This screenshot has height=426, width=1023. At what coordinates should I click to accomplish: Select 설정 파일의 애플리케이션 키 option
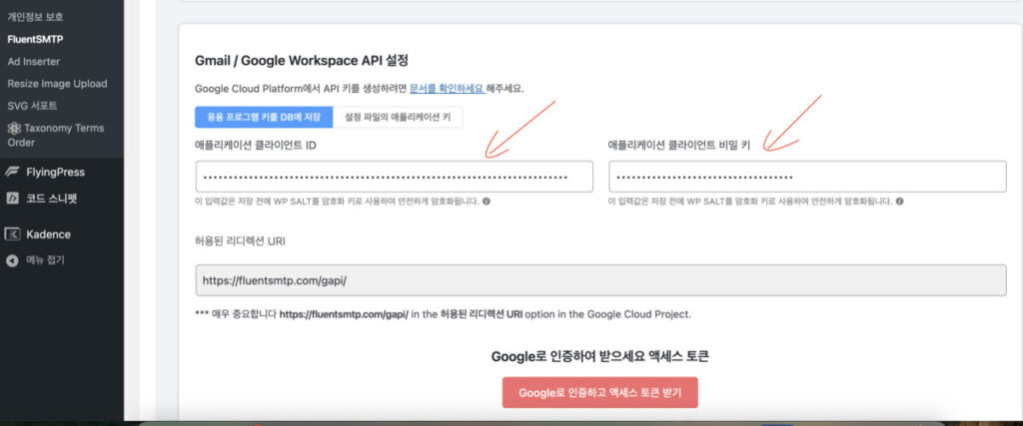pos(398,118)
